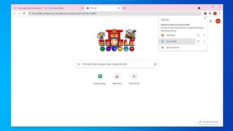This screenshot has width=233, height=131.
Task: Open Ronin Wallet's three-dot options menu
Action: point(204,41)
